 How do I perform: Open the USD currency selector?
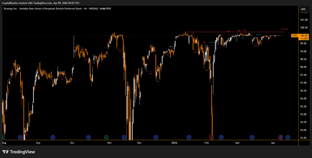(303, 9)
